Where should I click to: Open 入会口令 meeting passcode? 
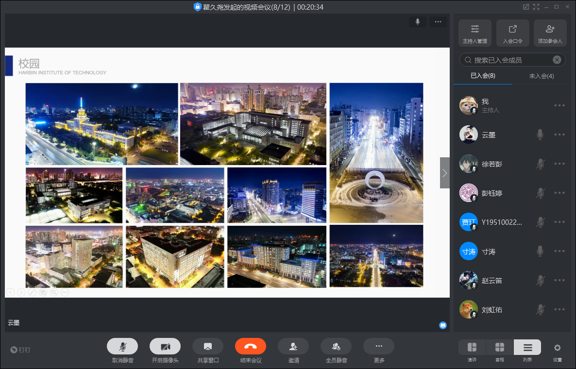pos(513,33)
